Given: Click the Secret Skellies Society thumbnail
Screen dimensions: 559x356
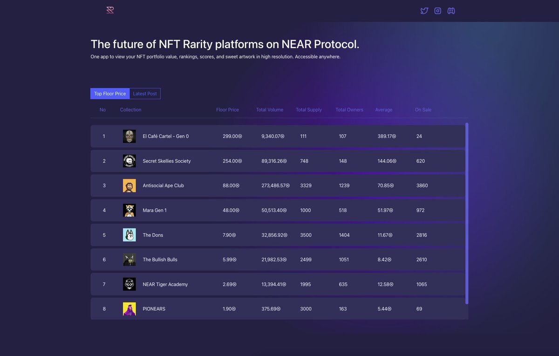Looking at the screenshot, I should click(130, 161).
